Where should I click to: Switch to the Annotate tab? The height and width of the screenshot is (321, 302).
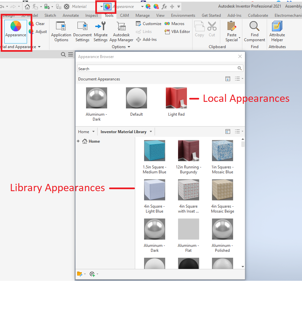pos(71,15)
